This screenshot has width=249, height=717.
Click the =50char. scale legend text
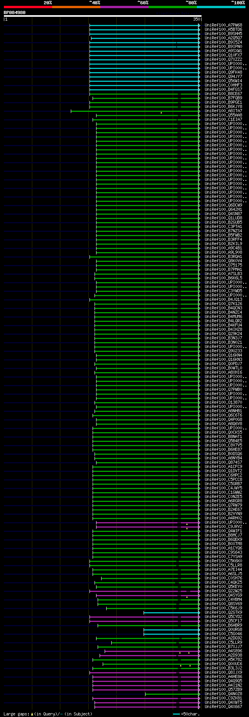coord(190,714)
